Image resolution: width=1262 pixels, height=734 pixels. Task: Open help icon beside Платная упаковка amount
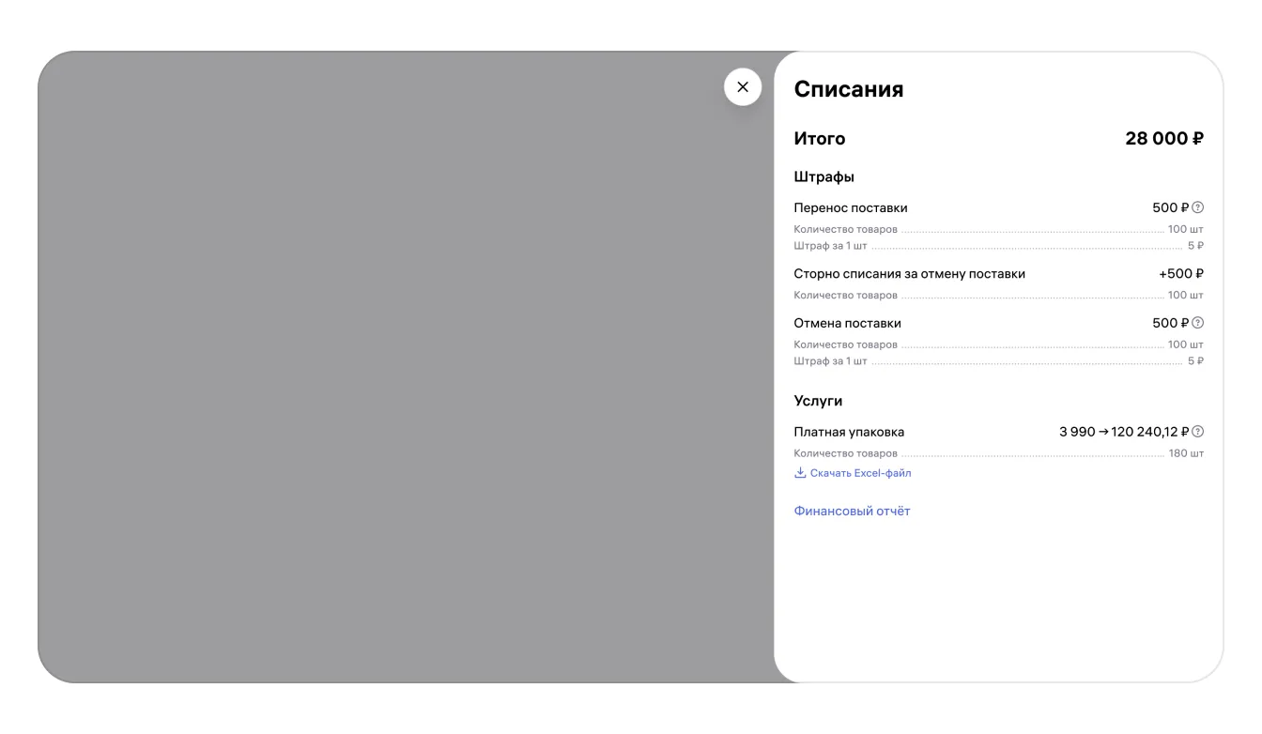coord(1198,432)
